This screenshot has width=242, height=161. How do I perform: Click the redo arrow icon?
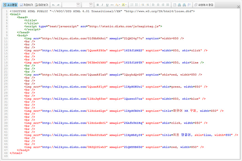click(x=58, y=5)
